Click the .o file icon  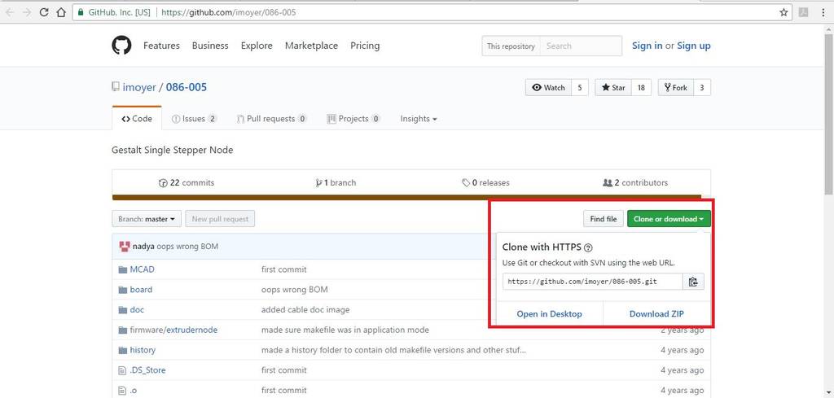coord(122,391)
